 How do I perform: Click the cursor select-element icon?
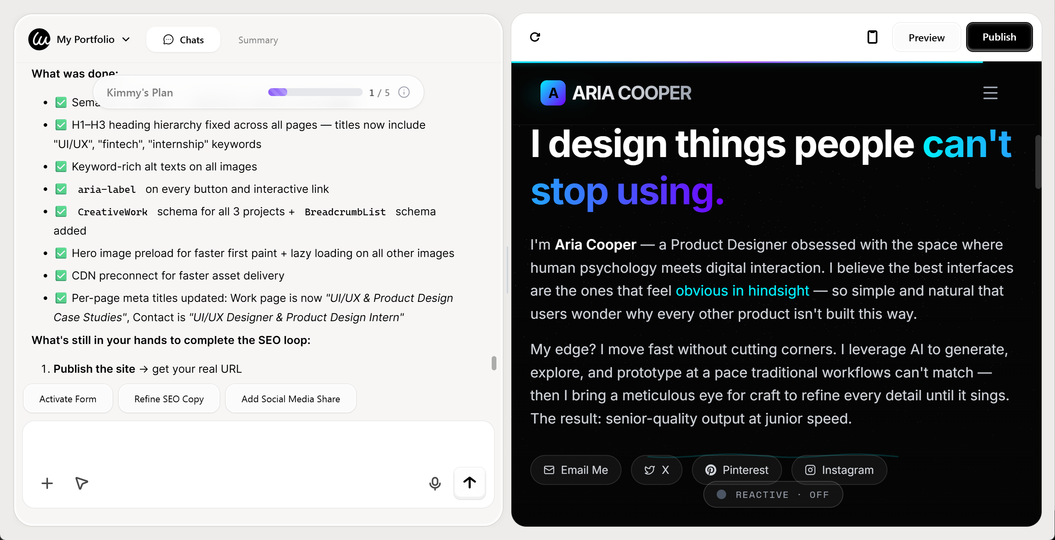coord(81,483)
